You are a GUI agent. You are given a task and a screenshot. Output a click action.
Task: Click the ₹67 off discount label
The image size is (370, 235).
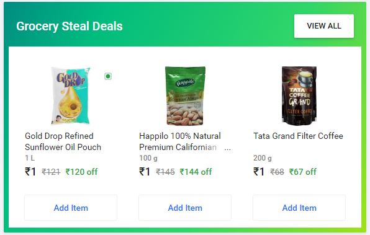[303, 172]
